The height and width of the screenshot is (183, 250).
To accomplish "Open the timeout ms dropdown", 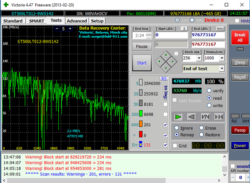I will click(x=222, y=58).
